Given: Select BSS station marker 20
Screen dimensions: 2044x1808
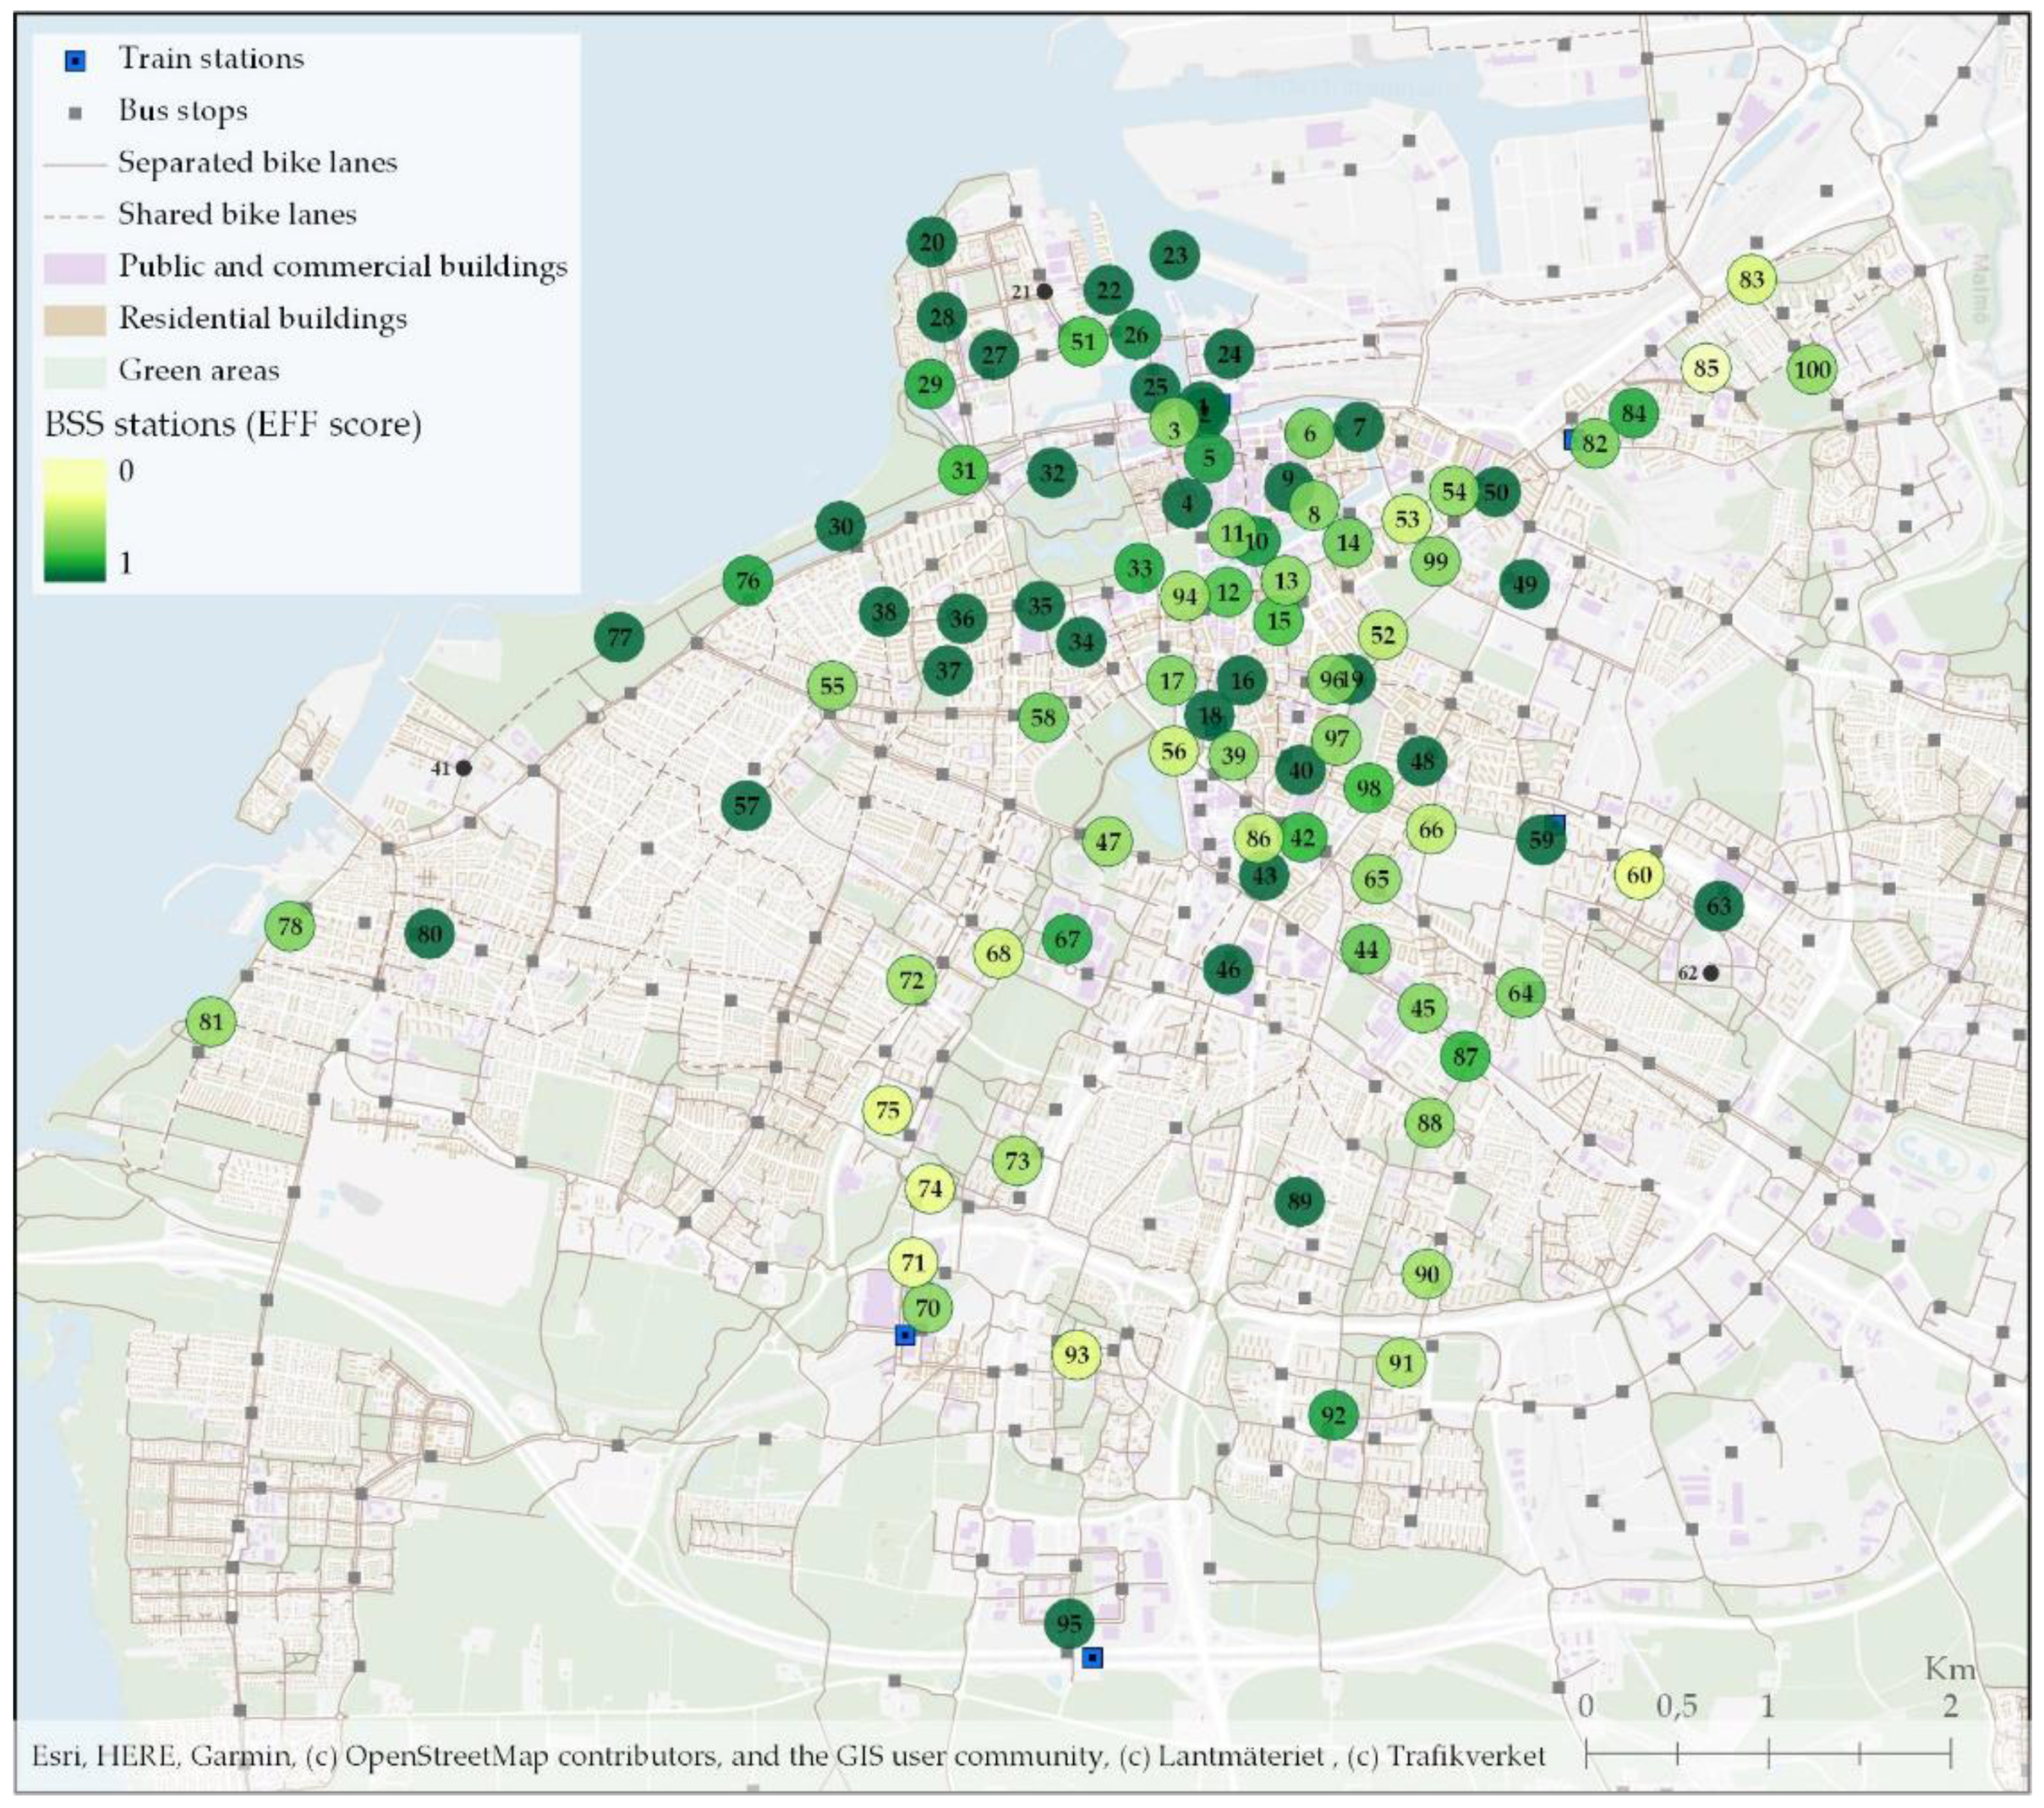Looking at the screenshot, I should point(931,242).
